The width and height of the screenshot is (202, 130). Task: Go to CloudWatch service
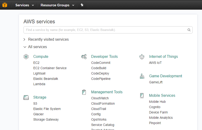pos(100,98)
